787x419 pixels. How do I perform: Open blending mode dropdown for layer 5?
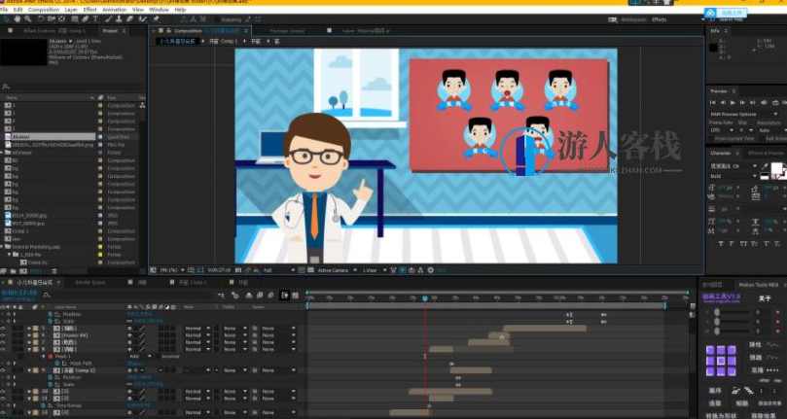195,329
